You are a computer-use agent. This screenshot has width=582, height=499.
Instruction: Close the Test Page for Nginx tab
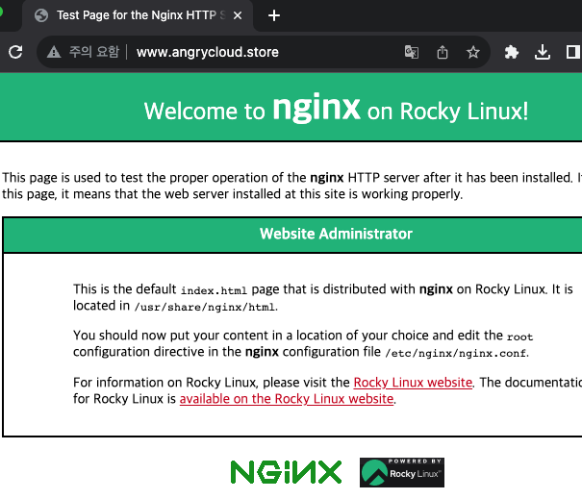(238, 15)
